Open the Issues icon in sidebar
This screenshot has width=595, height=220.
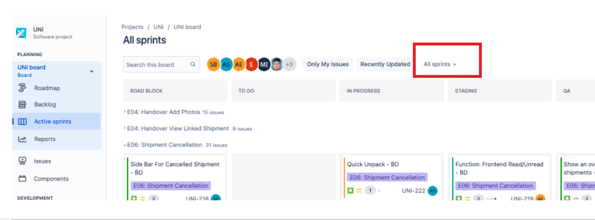23,161
